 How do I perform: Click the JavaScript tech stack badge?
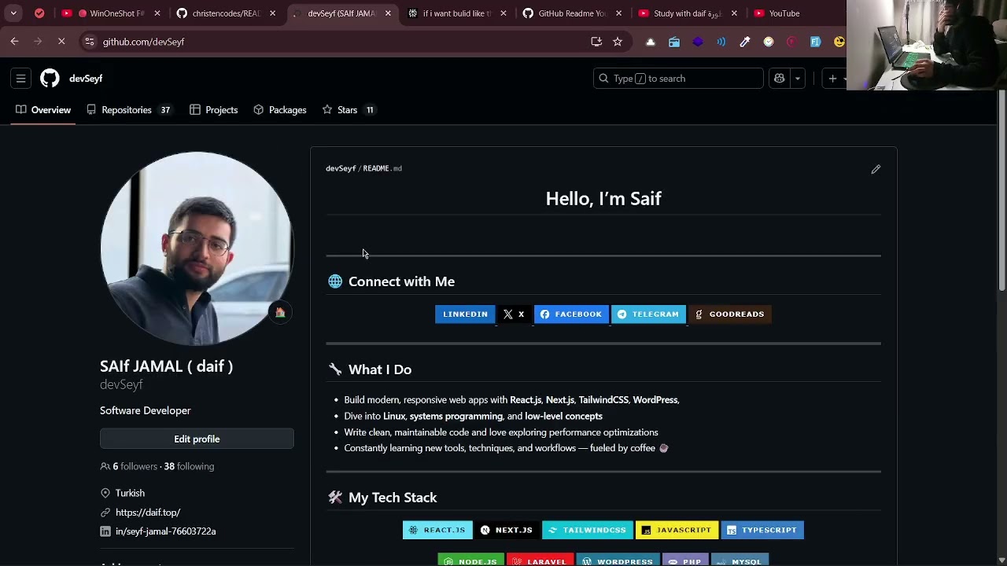677,531
